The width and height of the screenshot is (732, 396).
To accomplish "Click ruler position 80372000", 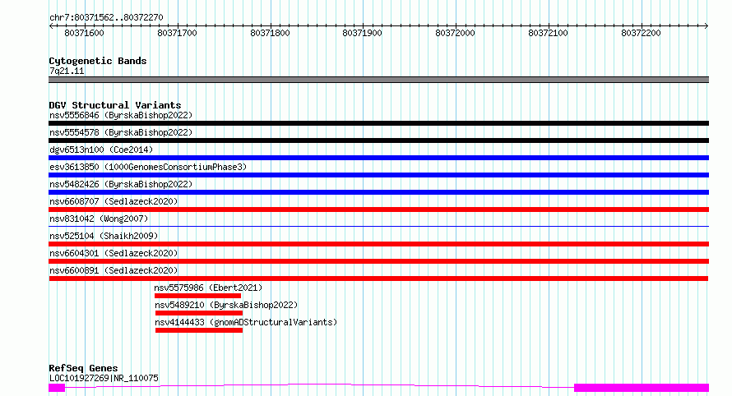I will 455,33.
